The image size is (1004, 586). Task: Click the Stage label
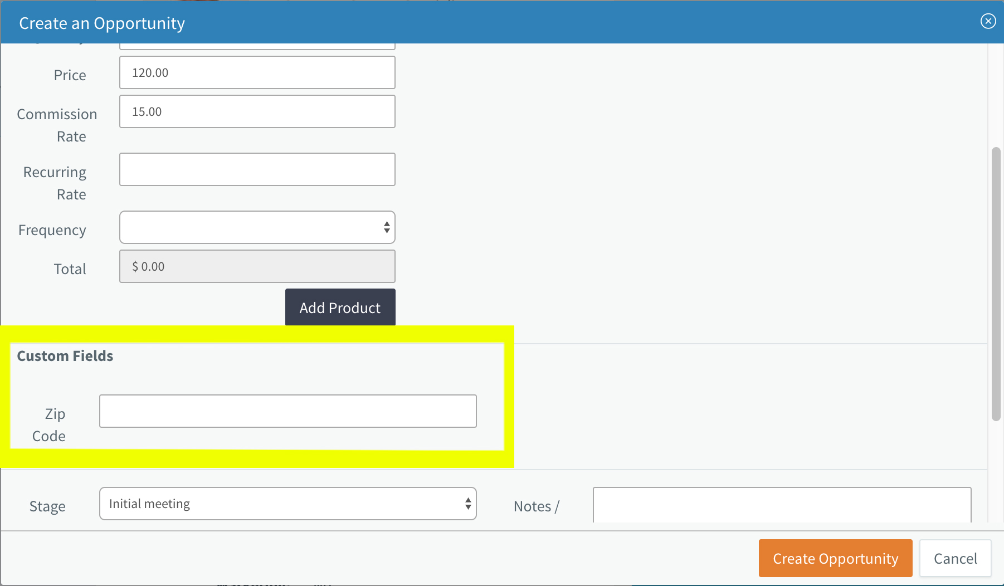coord(47,506)
